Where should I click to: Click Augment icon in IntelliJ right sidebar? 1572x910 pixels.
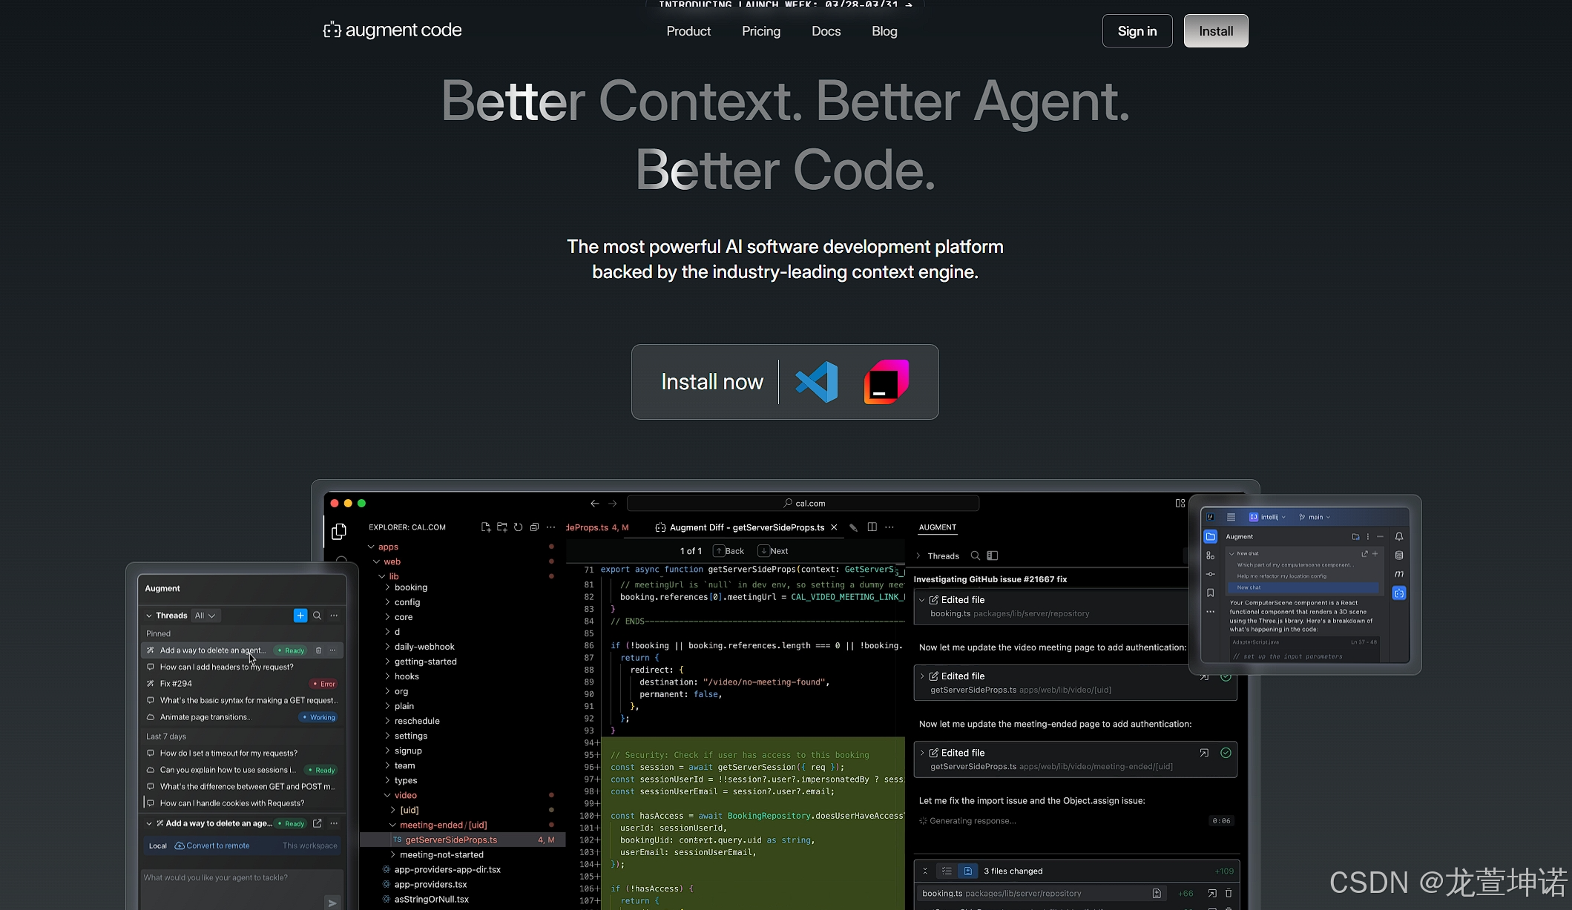[1399, 593]
